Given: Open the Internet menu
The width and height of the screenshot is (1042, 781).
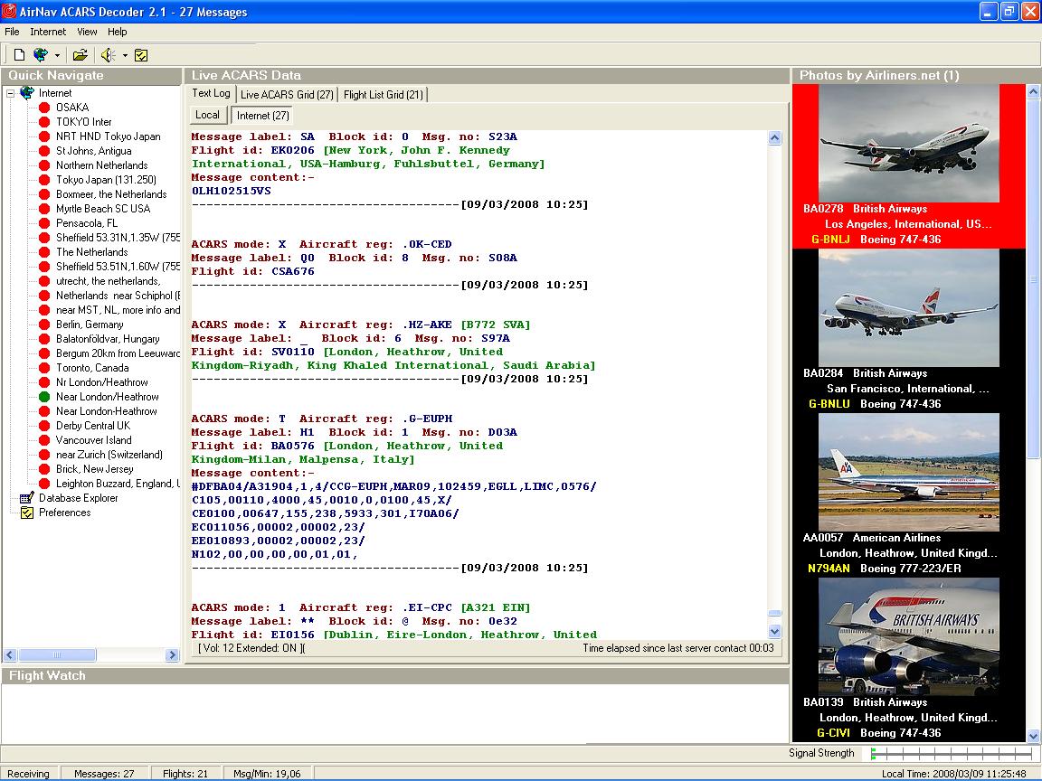Looking at the screenshot, I should tap(48, 32).
